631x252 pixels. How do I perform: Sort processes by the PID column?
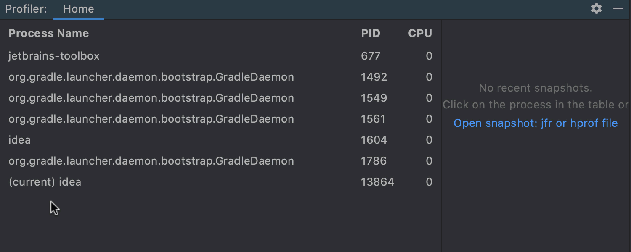click(371, 34)
